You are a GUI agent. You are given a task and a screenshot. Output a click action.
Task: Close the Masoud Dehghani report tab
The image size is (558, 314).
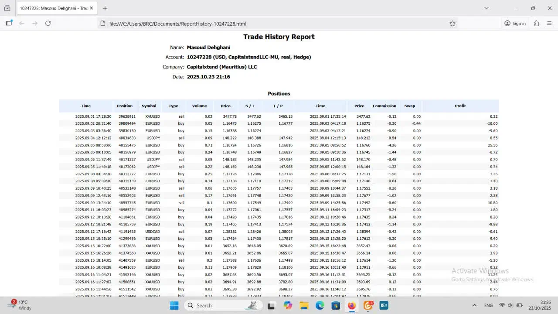point(92,8)
